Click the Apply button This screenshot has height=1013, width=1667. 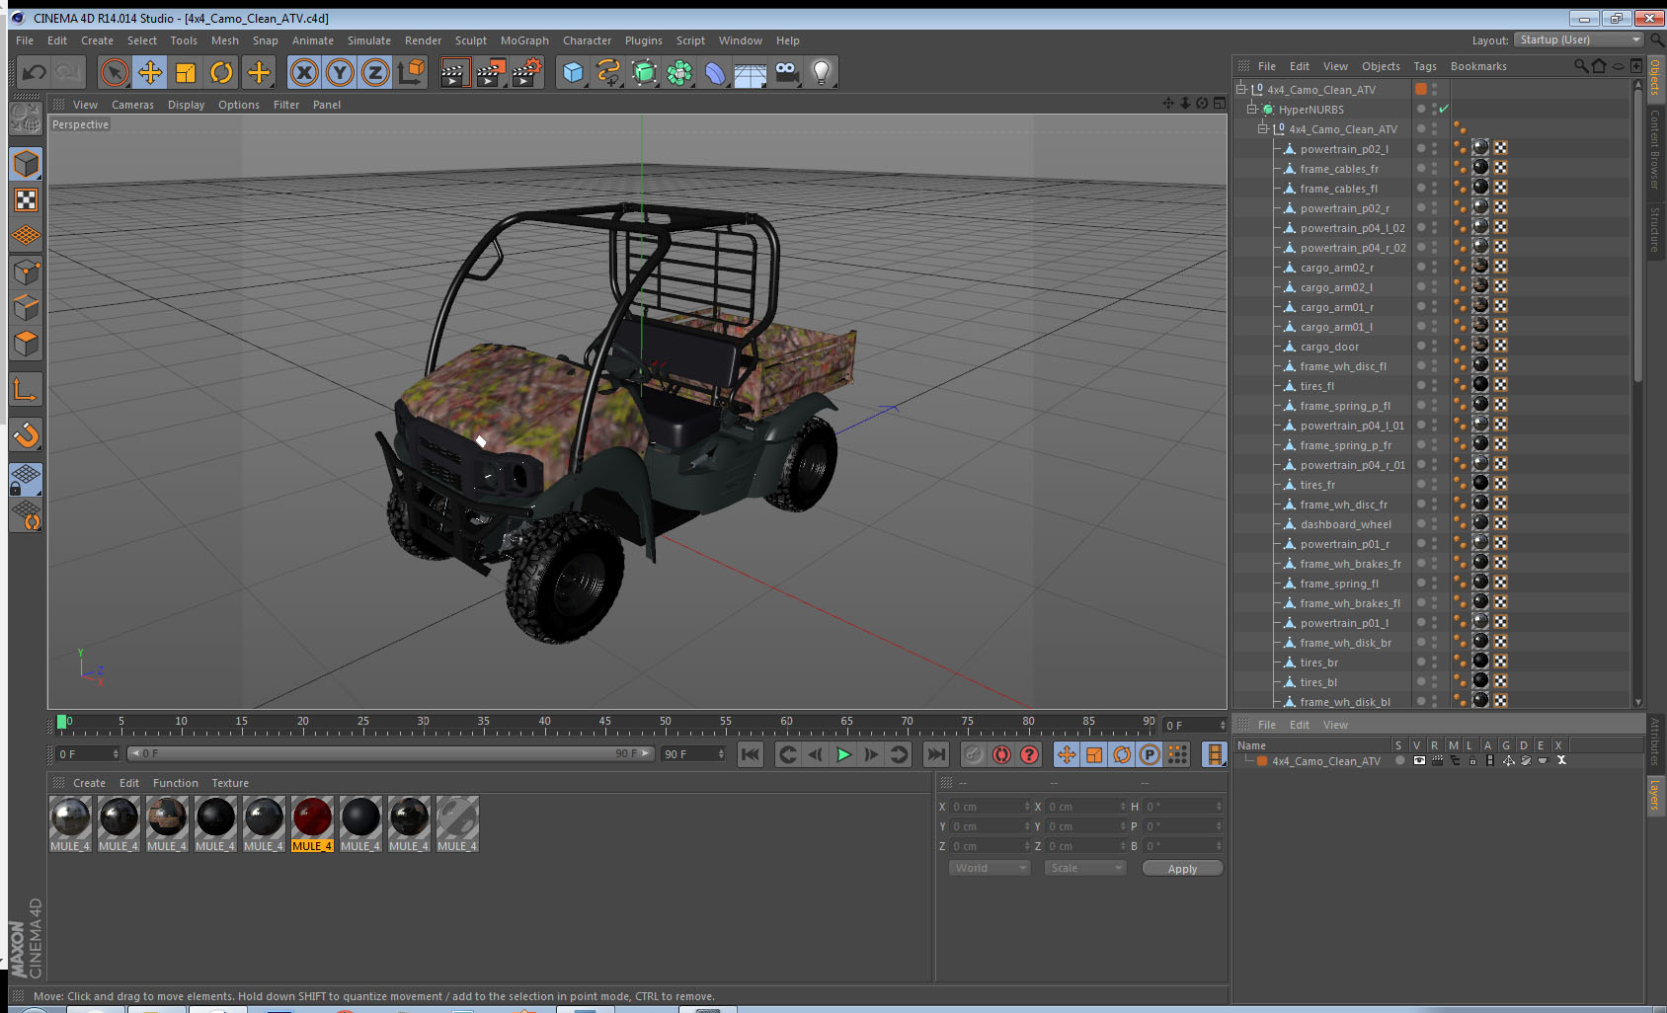coord(1182,869)
